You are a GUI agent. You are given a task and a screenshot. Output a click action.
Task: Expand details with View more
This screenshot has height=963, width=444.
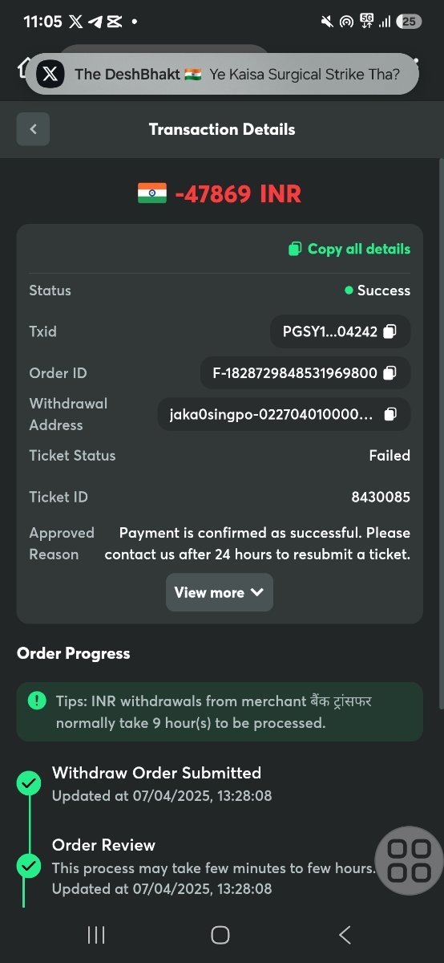tap(220, 592)
